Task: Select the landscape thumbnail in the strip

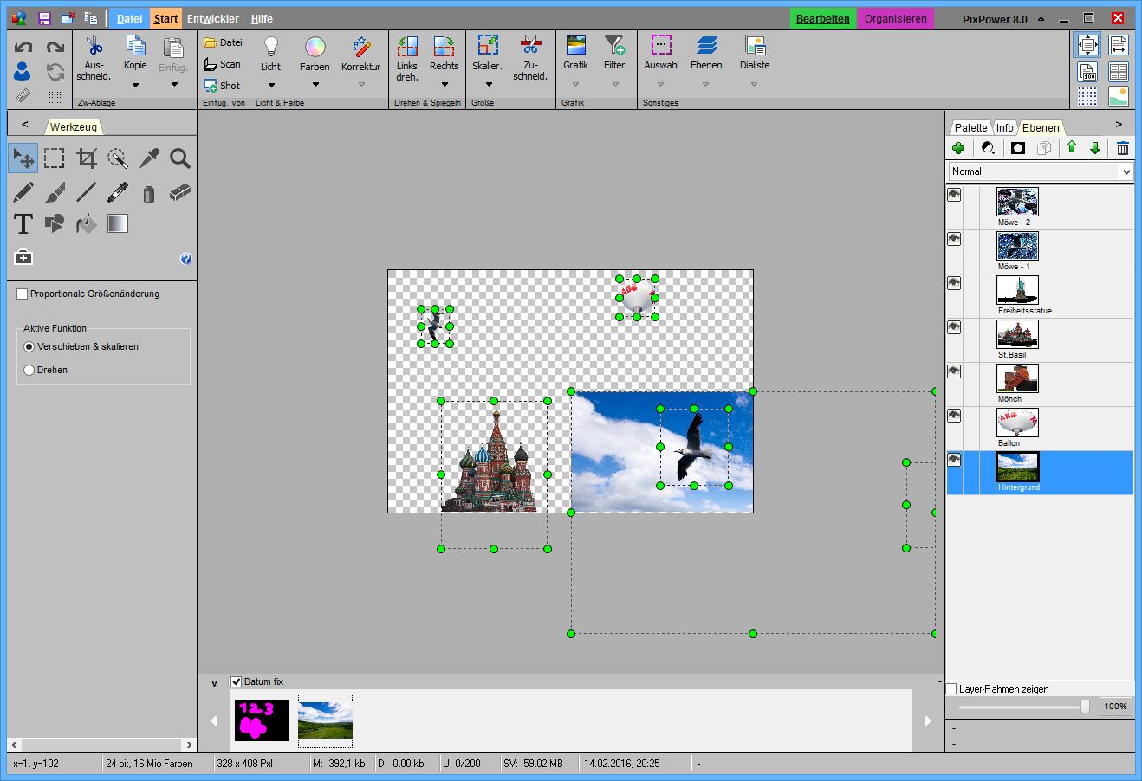Action: (326, 720)
